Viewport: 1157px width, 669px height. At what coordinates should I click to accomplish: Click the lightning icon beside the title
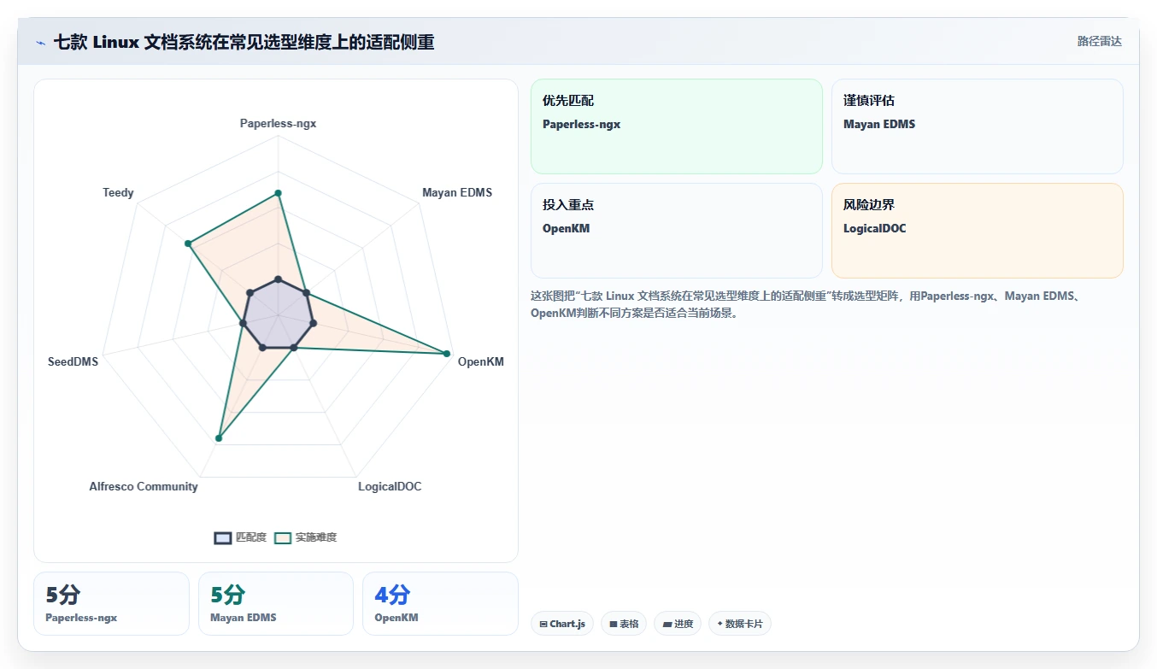pyautogui.click(x=41, y=43)
